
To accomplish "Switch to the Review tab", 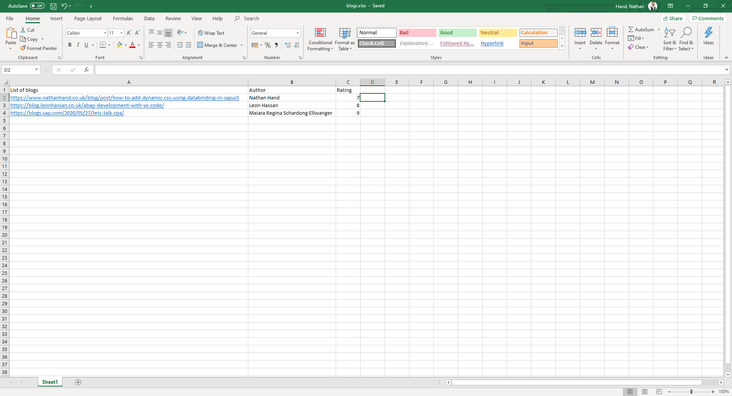I will pyautogui.click(x=173, y=18).
